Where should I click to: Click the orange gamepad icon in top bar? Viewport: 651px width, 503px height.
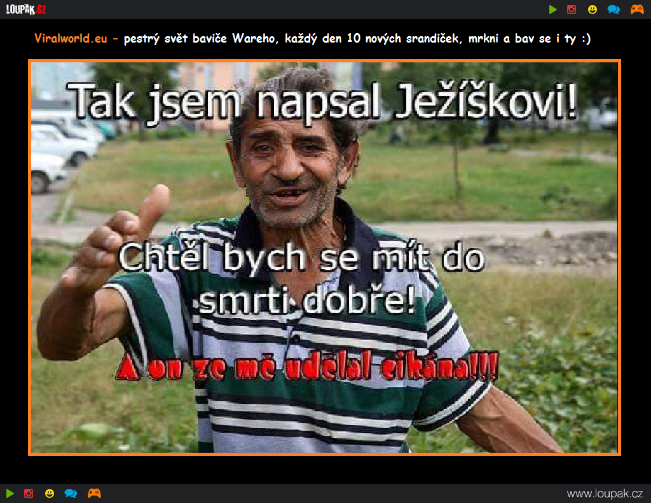coord(636,10)
